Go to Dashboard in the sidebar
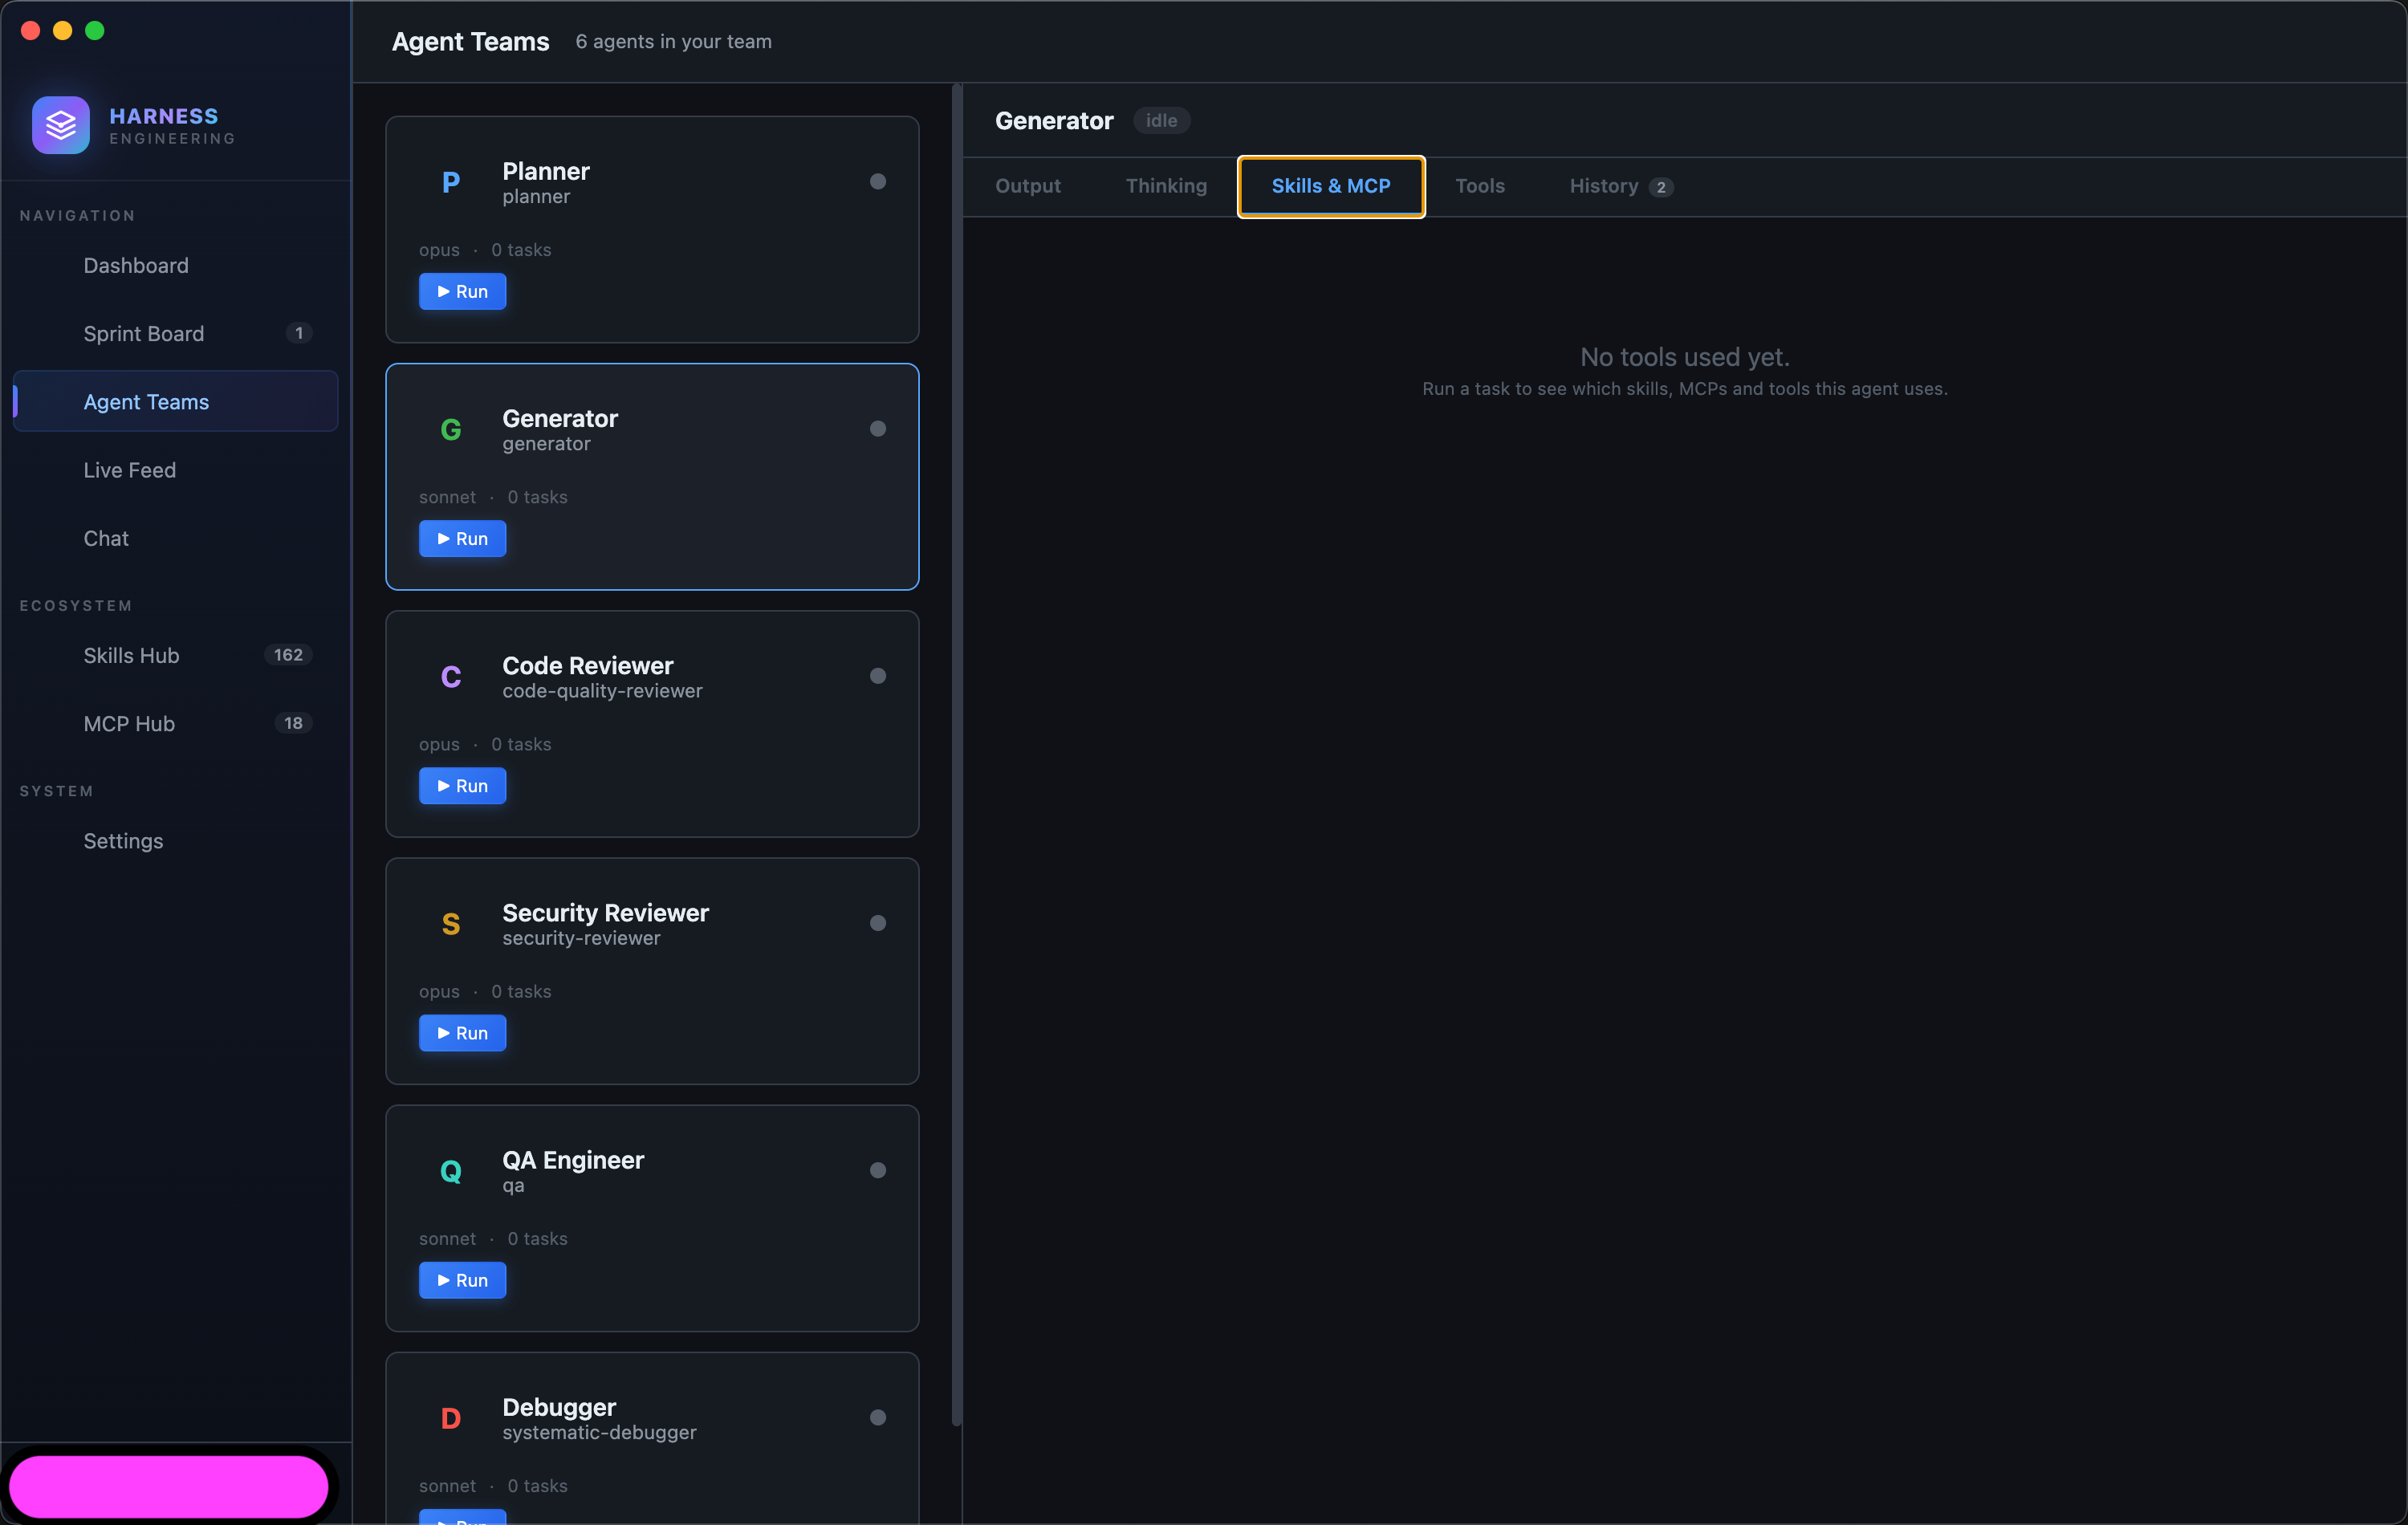Image resolution: width=2408 pixels, height=1525 pixels. (x=175, y=265)
